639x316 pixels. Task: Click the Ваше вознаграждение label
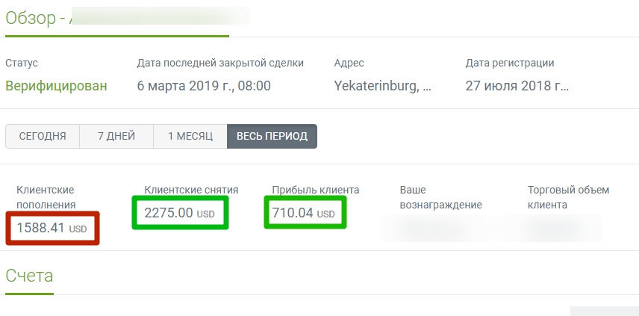pyautogui.click(x=441, y=197)
